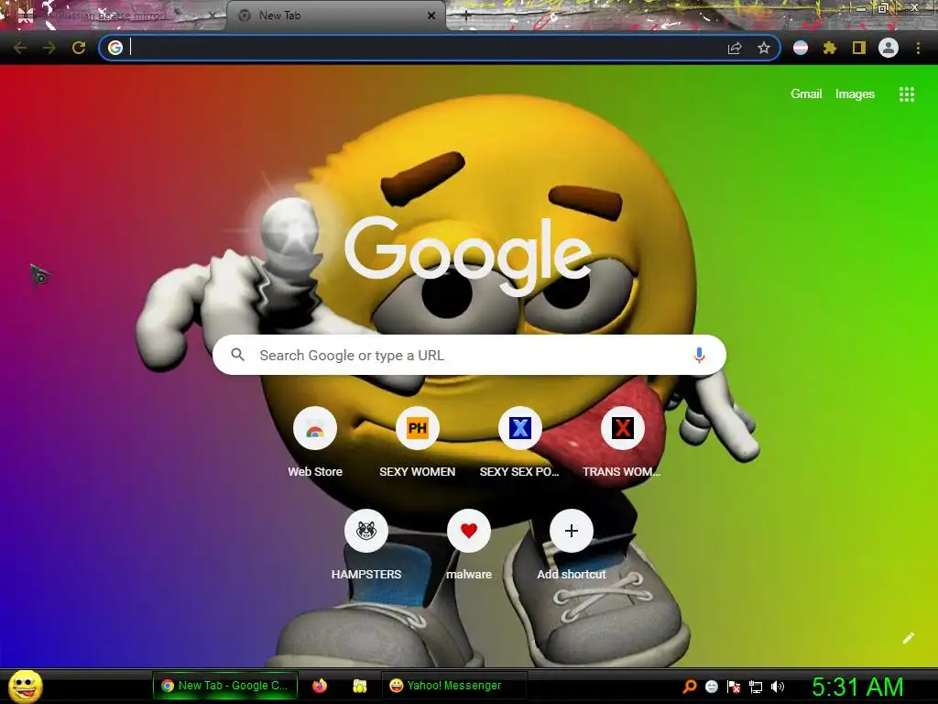This screenshot has width=938, height=704.
Task: Start voice search with microphone icon
Action: pyautogui.click(x=699, y=355)
